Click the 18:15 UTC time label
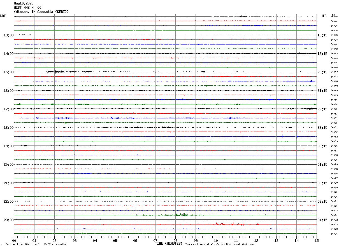 point(322,35)
